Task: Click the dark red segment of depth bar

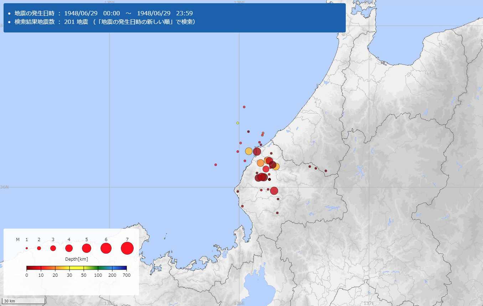Action: point(34,268)
